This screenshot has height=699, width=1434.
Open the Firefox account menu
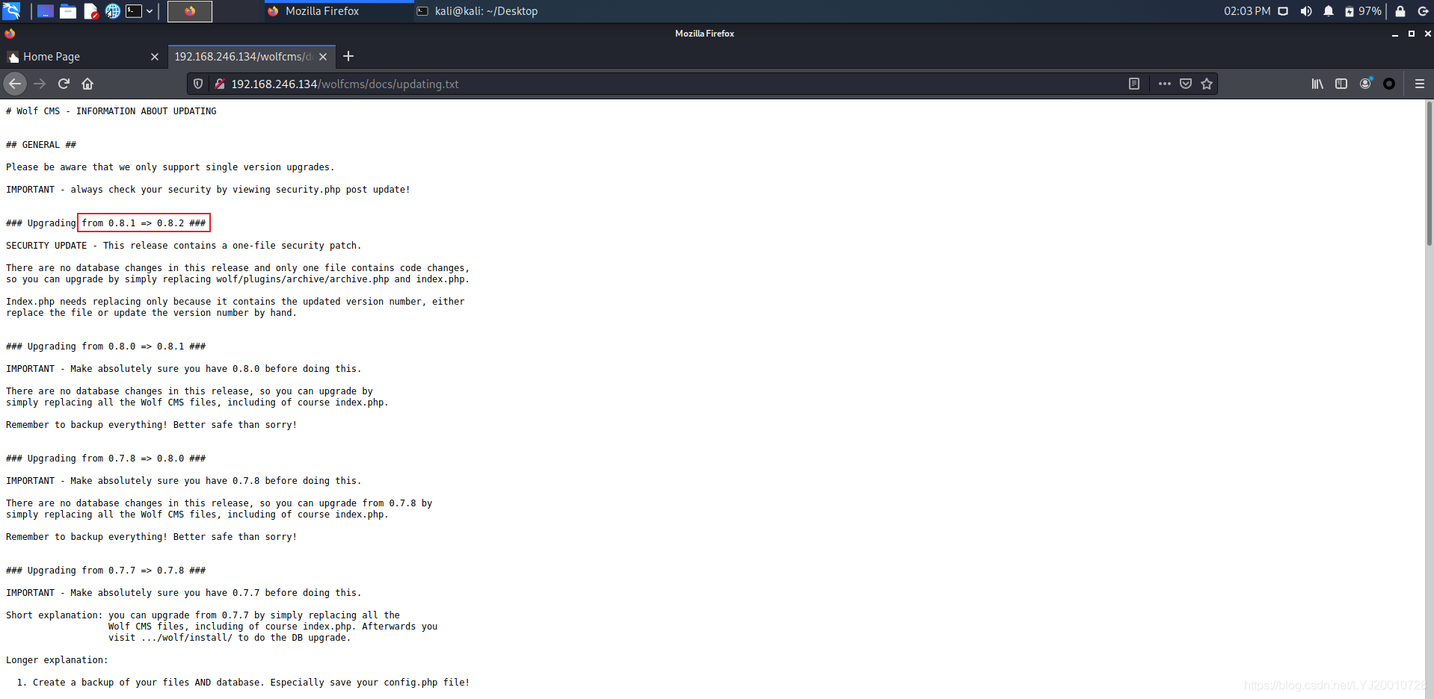tap(1365, 84)
